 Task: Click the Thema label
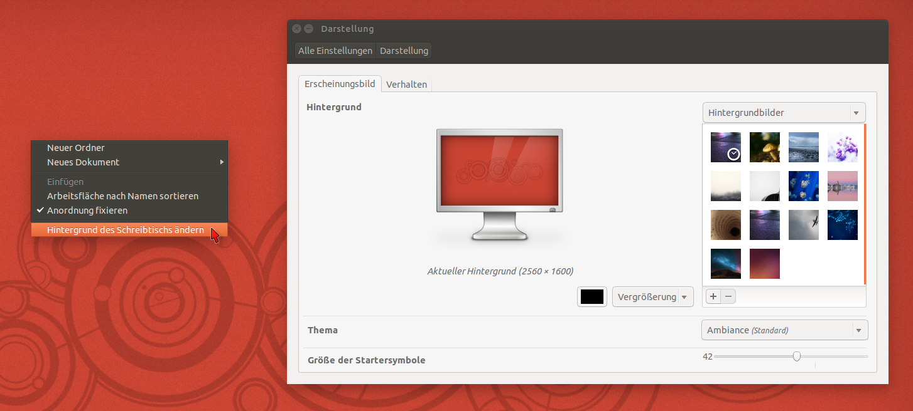pyautogui.click(x=323, y=330)
